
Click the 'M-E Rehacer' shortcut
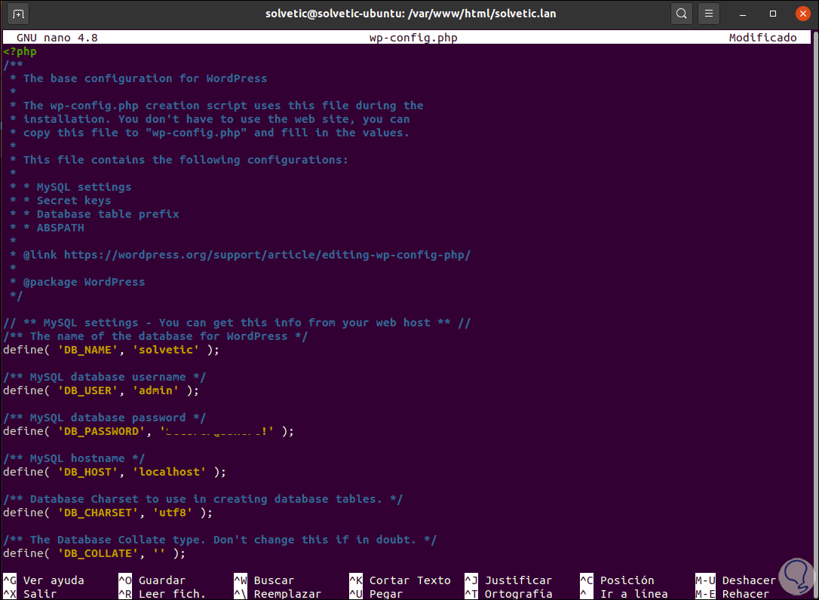732,594
